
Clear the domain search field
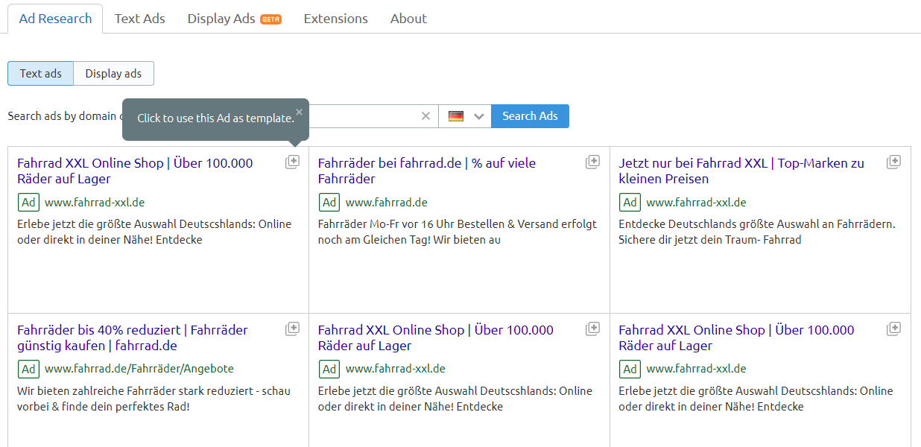(426, 116)
